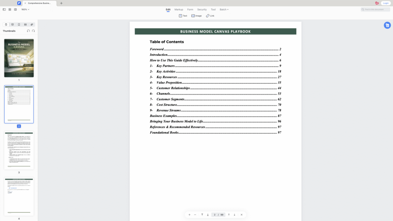Expand the Batch dropdown menu
This screenshot has height=221, width=393.
[x=224, y=9]
